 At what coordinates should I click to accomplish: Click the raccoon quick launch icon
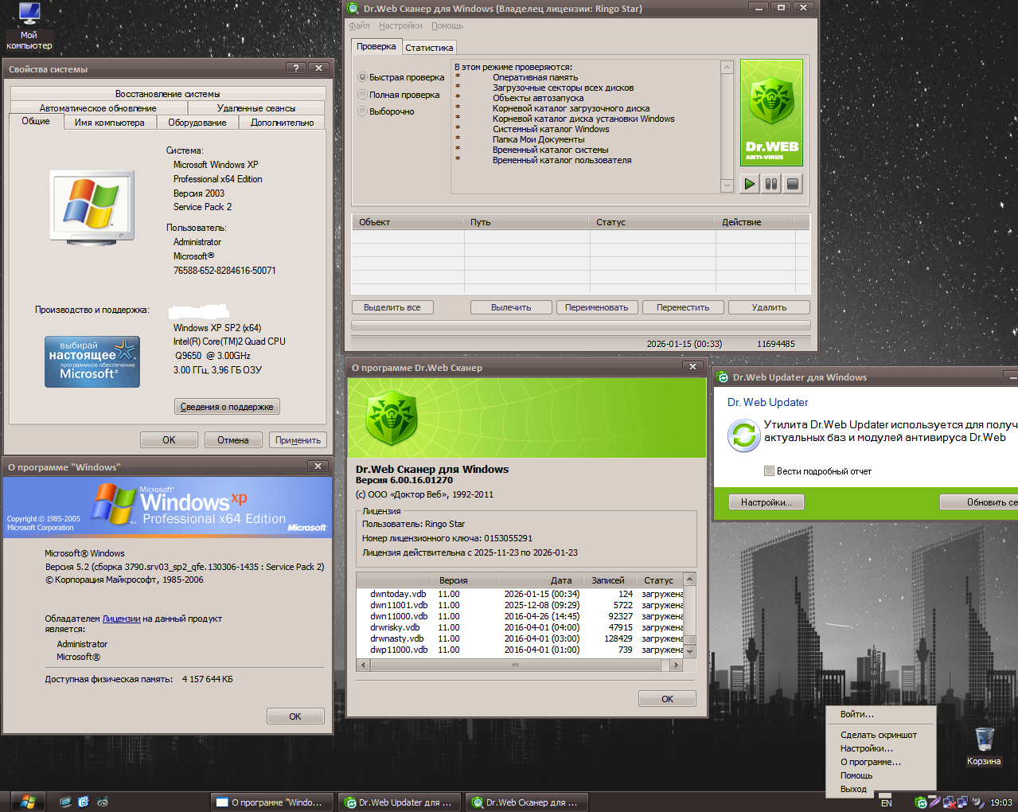[x=103, y=802]
